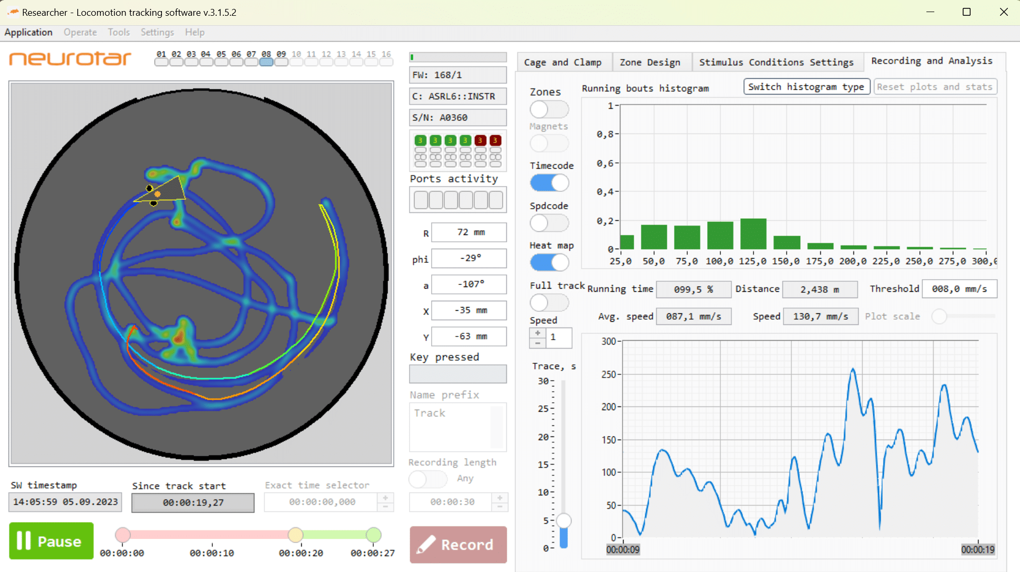Click the stepper beside the 00:00:30 field

[499, 498]
